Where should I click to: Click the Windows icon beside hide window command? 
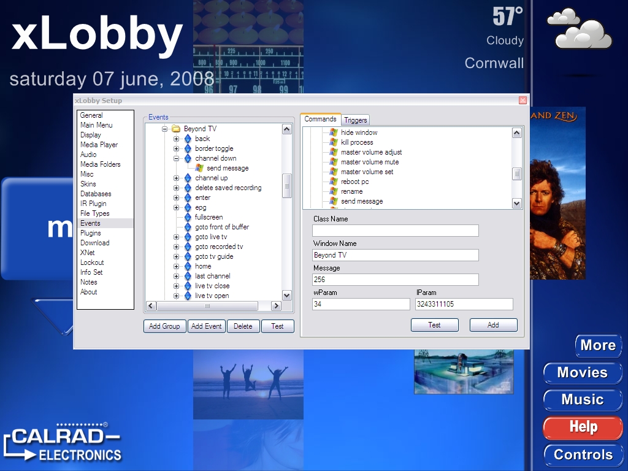click(x=334, y=132)
